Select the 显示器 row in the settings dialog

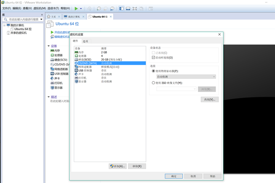tap(110, 81)
